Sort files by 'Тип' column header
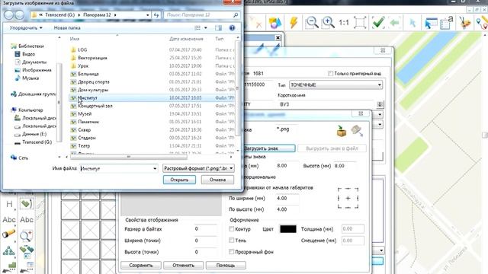The image size is (488, 274). coord(220,39)
